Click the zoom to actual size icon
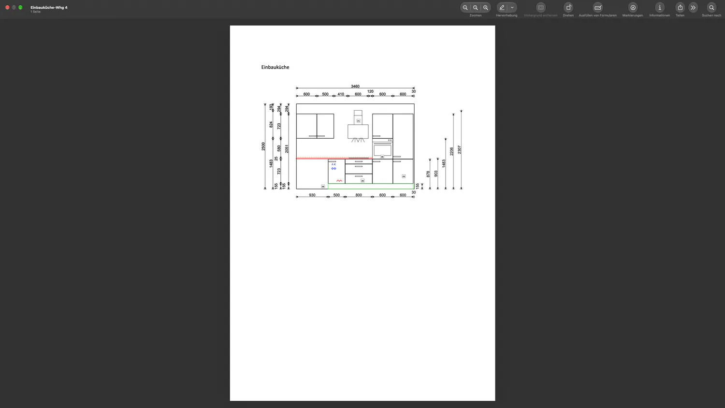This screenshot has height=408, width=725. click(x=476, y=8)
